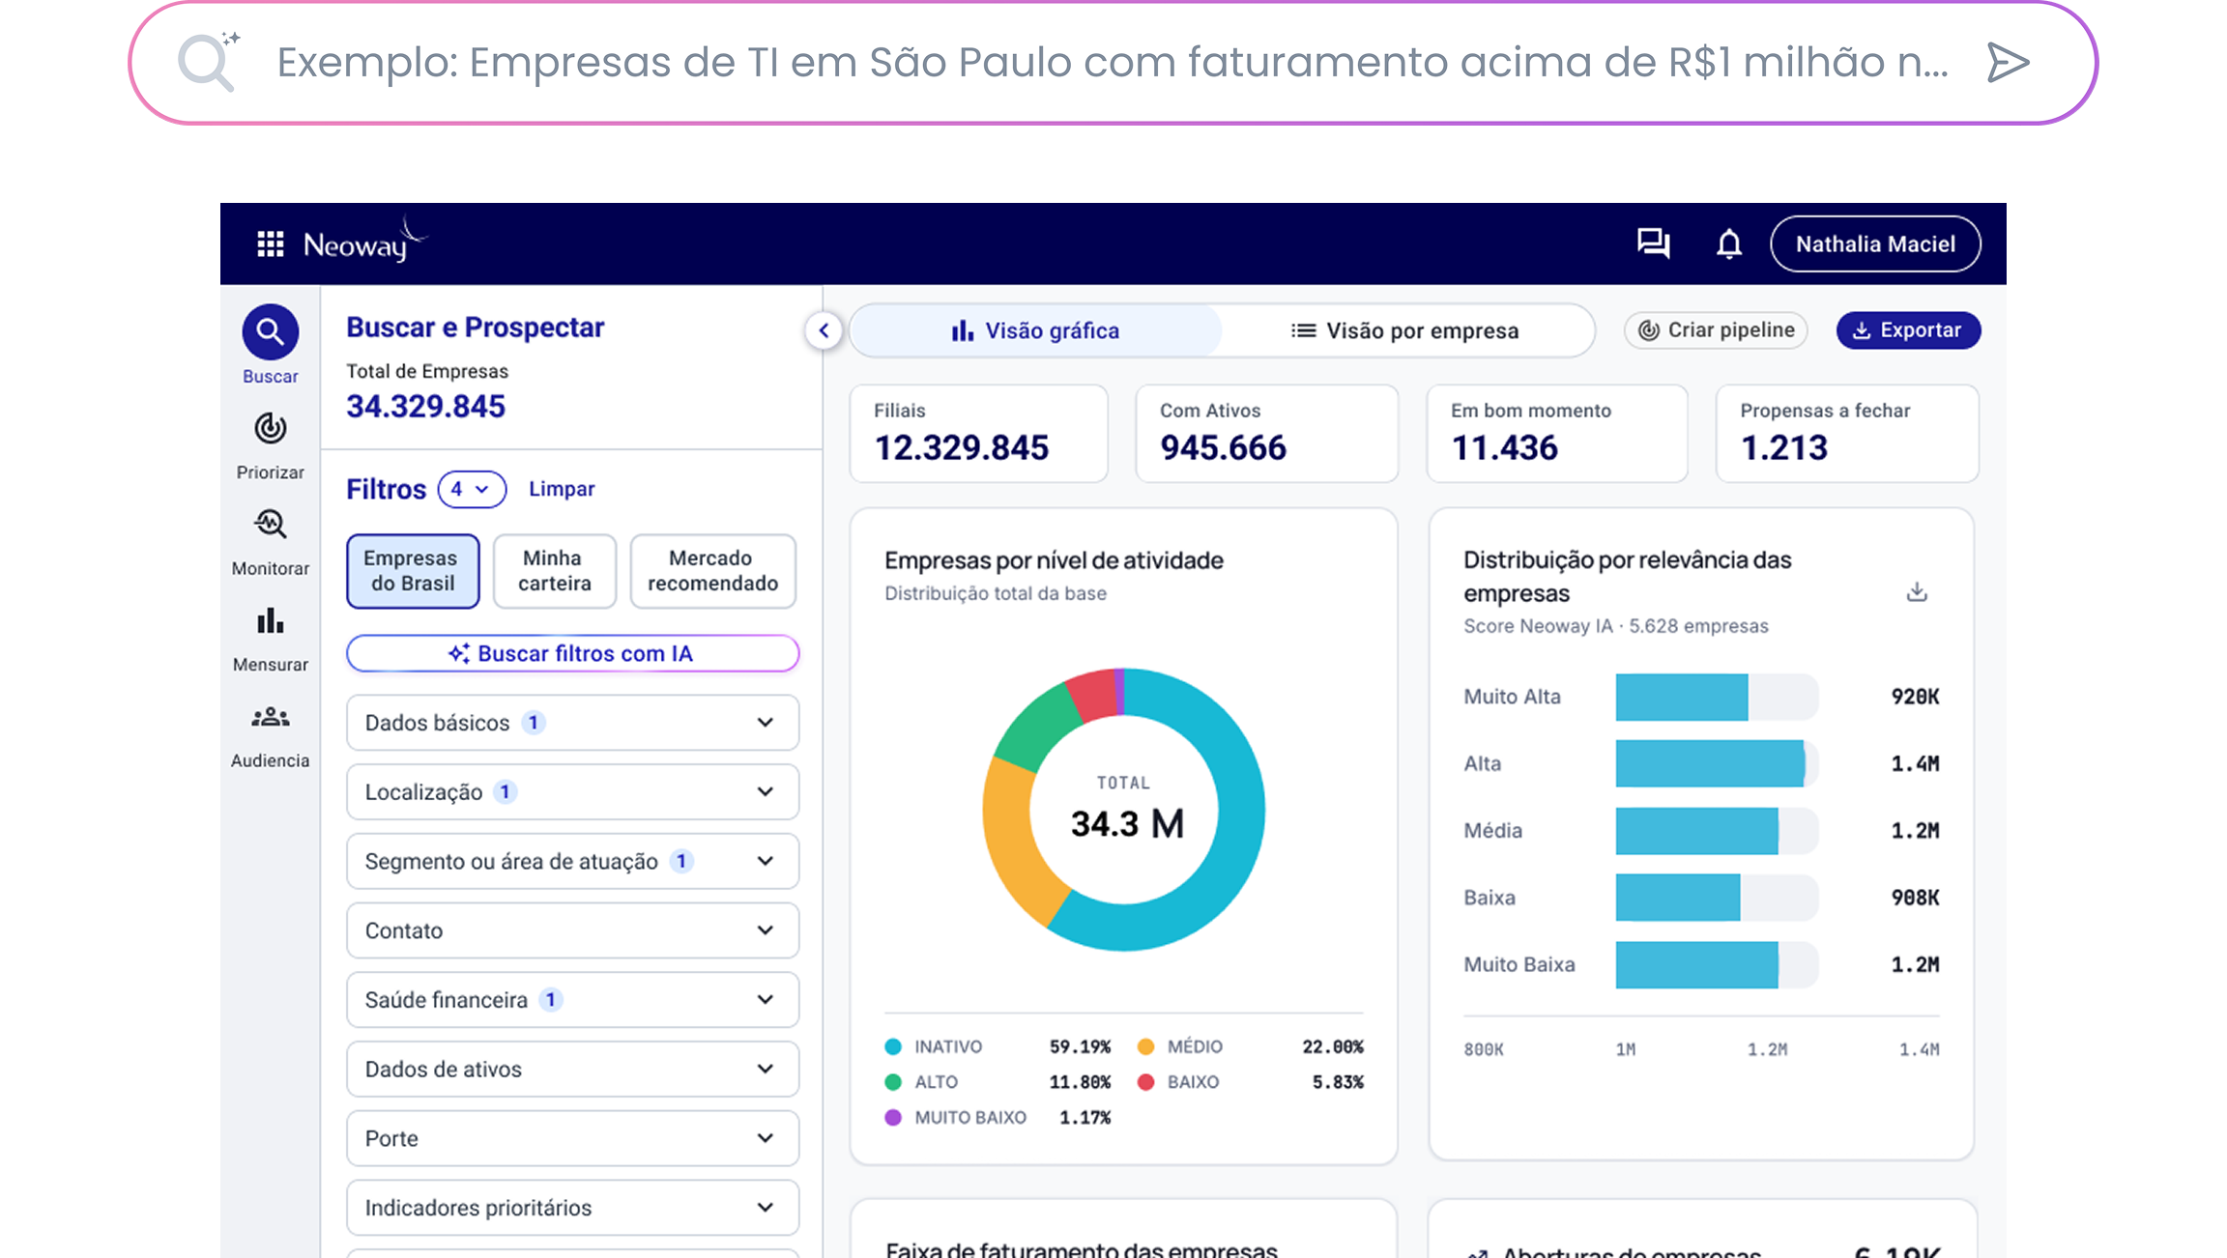The width and height of the screenshot is (2227, 1258).
Task: Open the Priorizar sidebar icon
Action: 271,428
